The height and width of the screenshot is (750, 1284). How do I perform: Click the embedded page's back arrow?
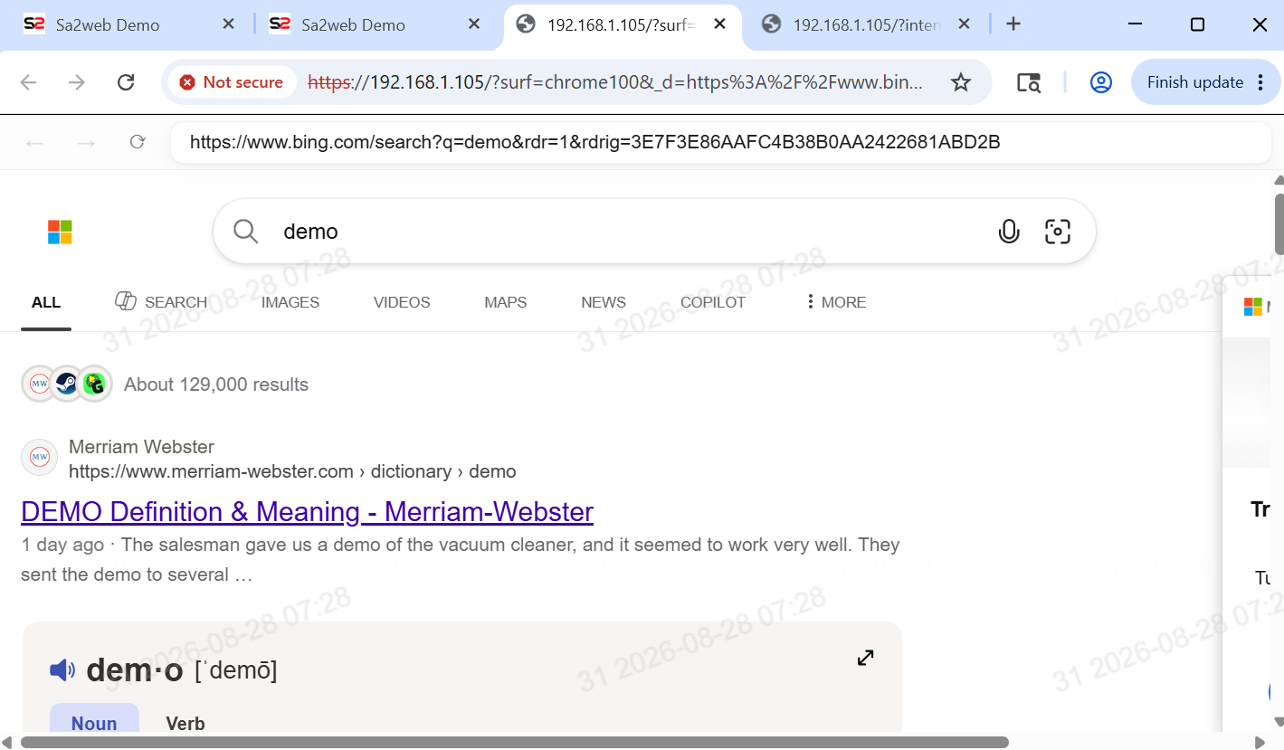coord(34,142)
